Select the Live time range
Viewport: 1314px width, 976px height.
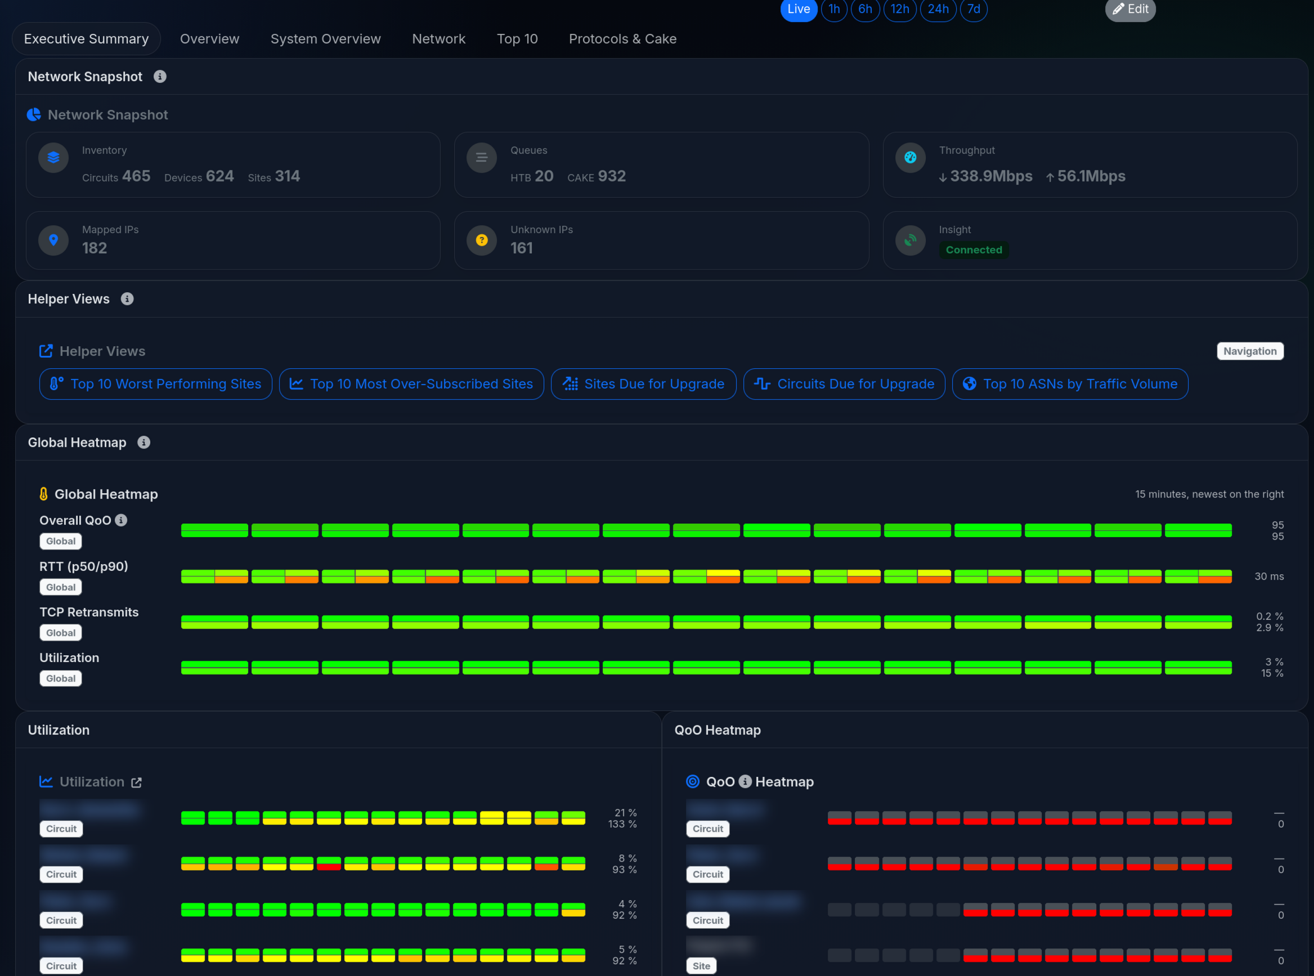click(x=798, y=10)
